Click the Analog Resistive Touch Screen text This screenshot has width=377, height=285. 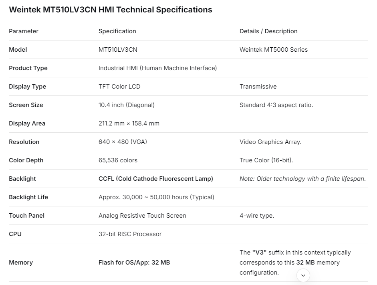click(x=142, y=216)
